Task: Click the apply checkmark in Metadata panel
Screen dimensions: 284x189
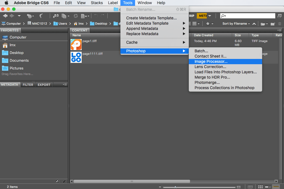Action: click(x=64, y=181)
